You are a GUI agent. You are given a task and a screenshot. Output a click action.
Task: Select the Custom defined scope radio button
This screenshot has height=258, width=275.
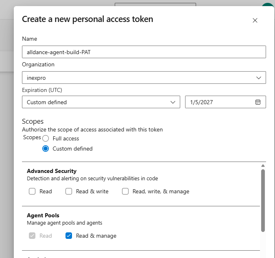click(x=46, y=149)
